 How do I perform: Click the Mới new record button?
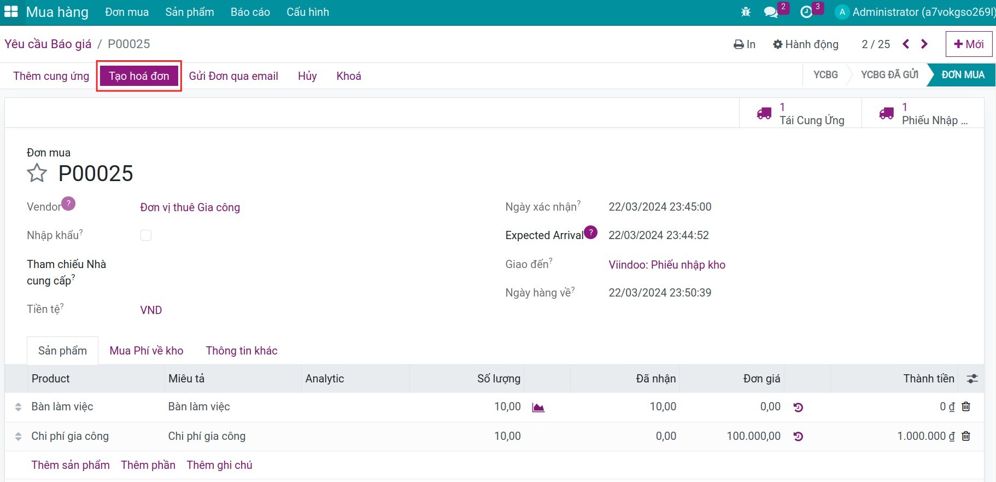point(969,44)
